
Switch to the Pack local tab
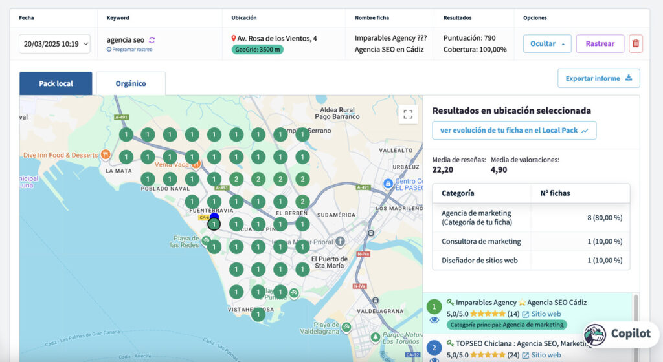point(56,83)
